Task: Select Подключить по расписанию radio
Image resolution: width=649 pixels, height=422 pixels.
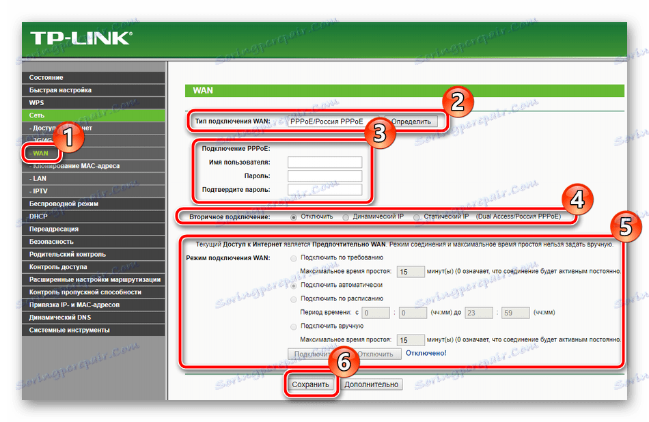Action: pos(294,299)
